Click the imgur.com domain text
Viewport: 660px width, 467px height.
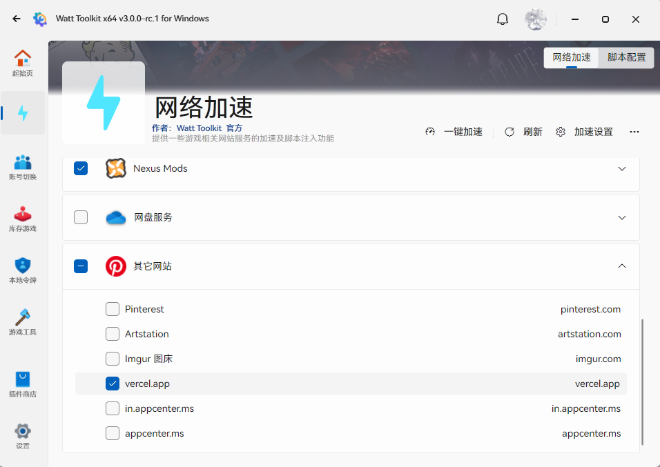tap(598, 359)
